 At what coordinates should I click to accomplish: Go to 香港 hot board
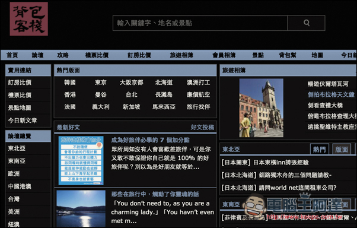point(70,94)
